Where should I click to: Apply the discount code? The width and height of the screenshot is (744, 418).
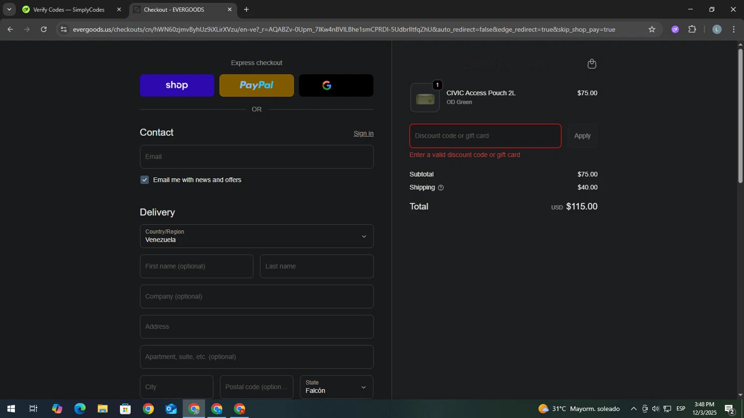582,136
